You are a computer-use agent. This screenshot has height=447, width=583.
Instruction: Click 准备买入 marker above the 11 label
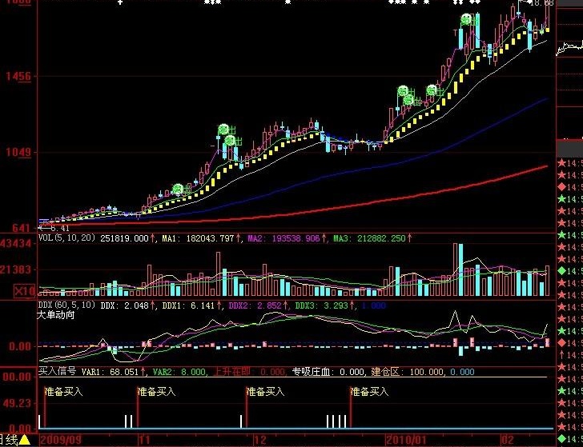point(156,391)
